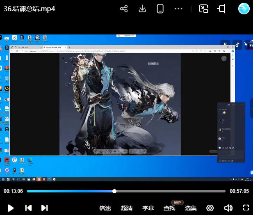Skip to the previous video
253x215 pixels.
click(28, 208)
